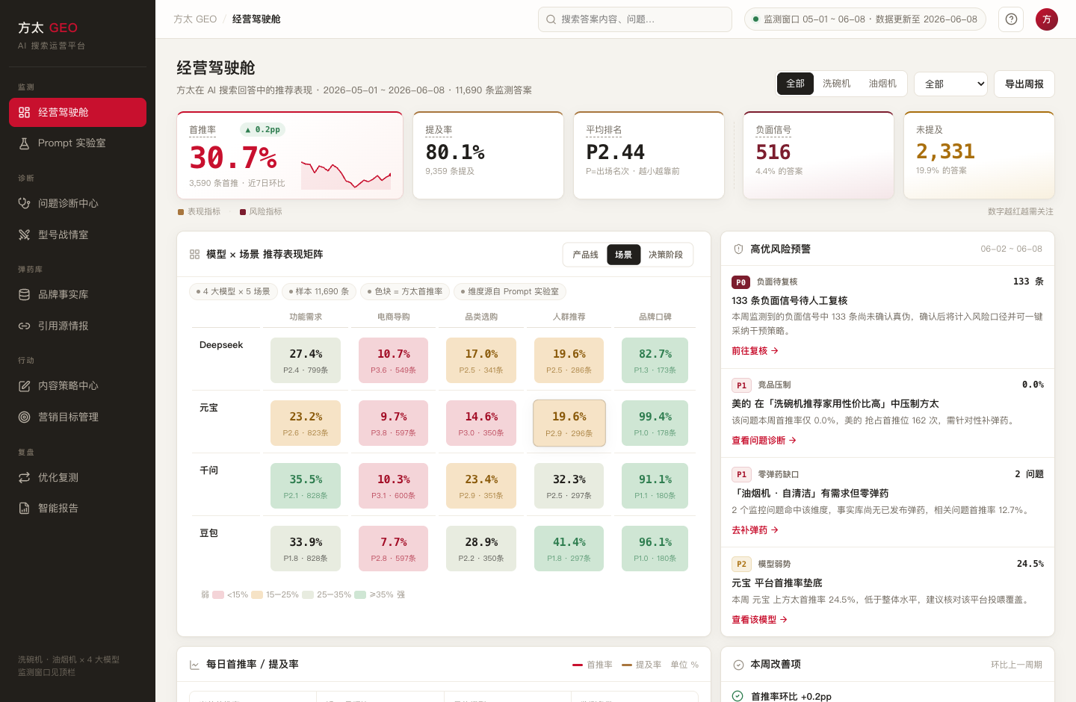Select the 全部 product segment
The image size is (1076, 702).
click(795, 84)
